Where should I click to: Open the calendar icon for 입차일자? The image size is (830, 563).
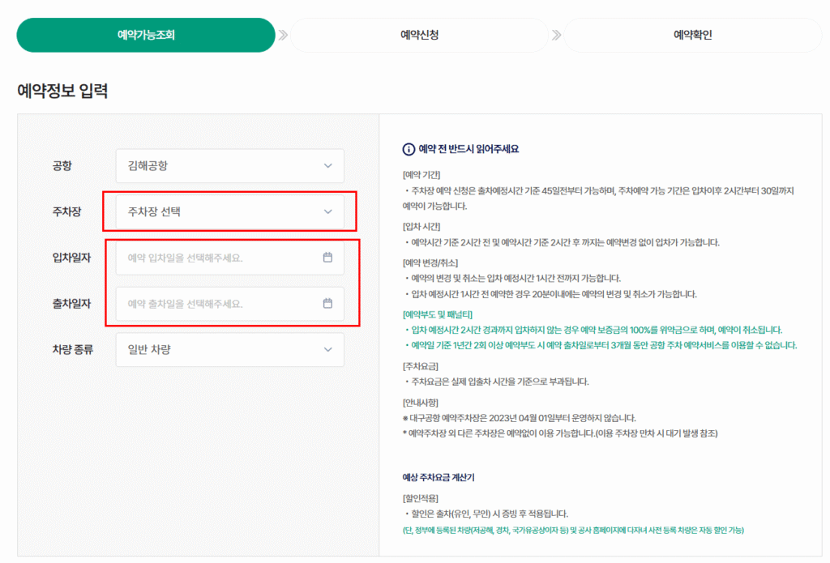(x=327, y=258)
